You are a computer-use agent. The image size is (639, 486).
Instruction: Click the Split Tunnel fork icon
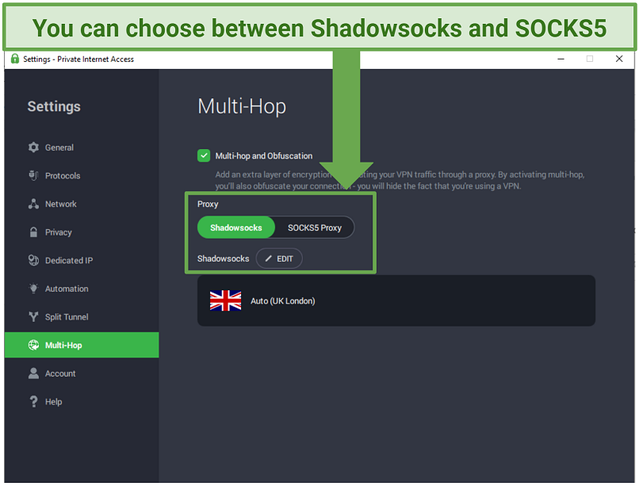click(x=33, y=317)
